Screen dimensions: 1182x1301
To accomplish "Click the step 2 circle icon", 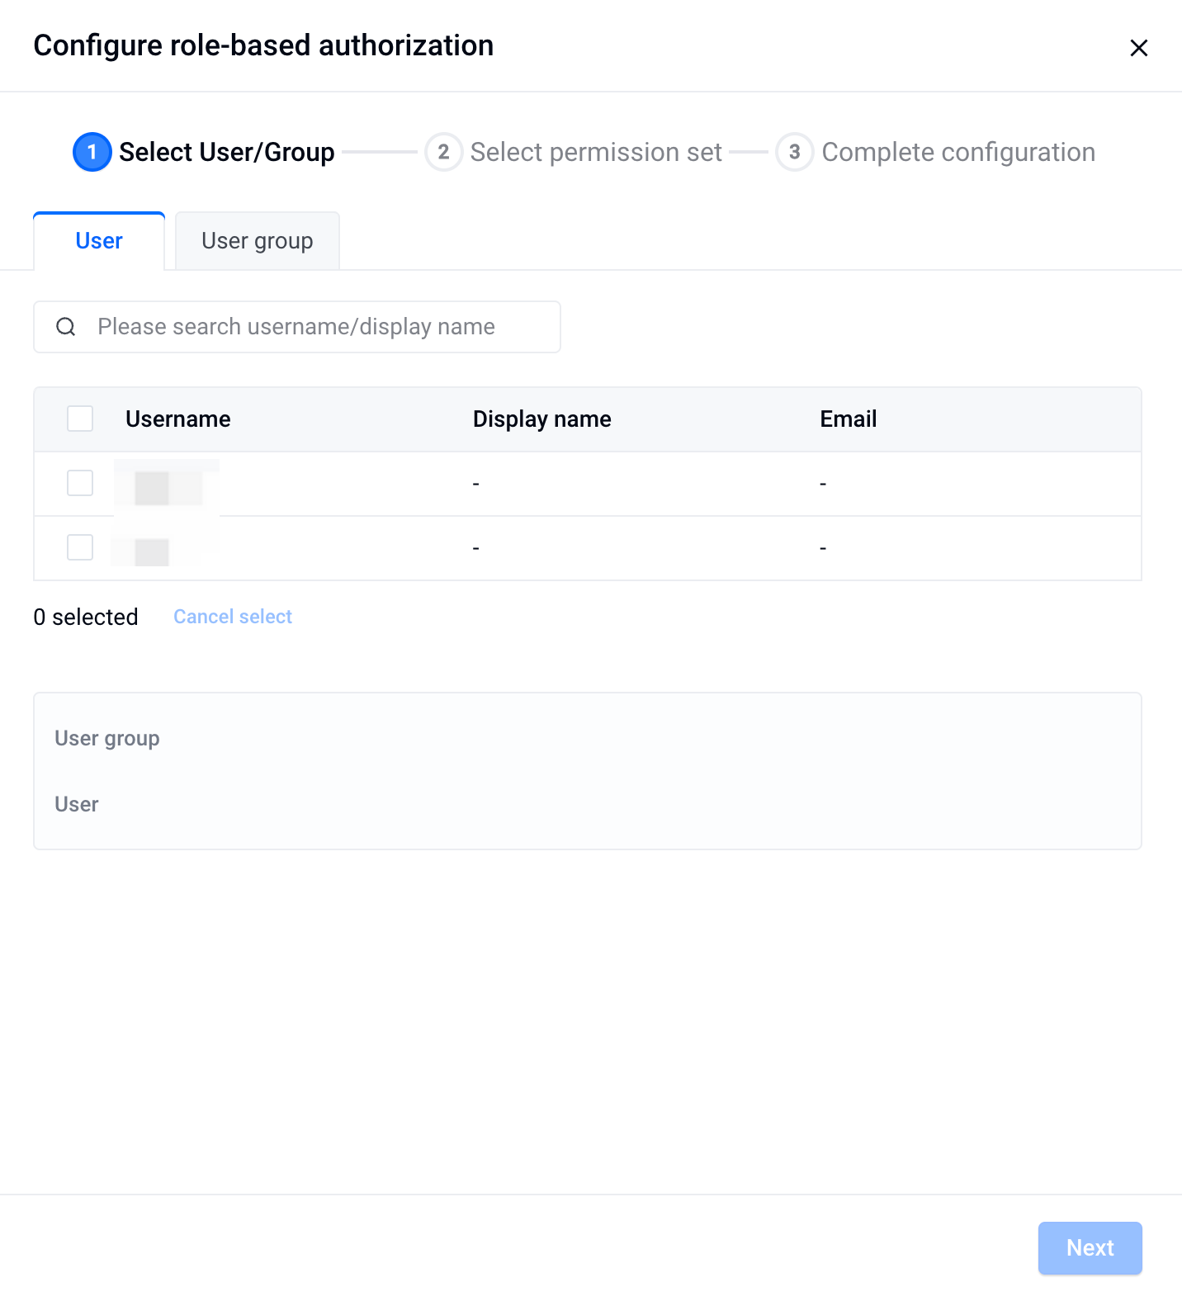I will (x=443, y=152).
